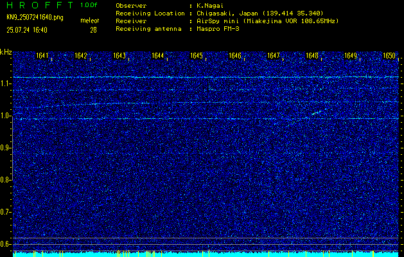Viewport: 404px width, 257px height.
Task: Click the 1648 time marker
Action: point(312,56)
